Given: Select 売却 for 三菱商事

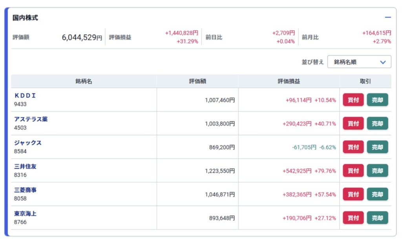Looking at the screenshot, I should tap(377, 194).
